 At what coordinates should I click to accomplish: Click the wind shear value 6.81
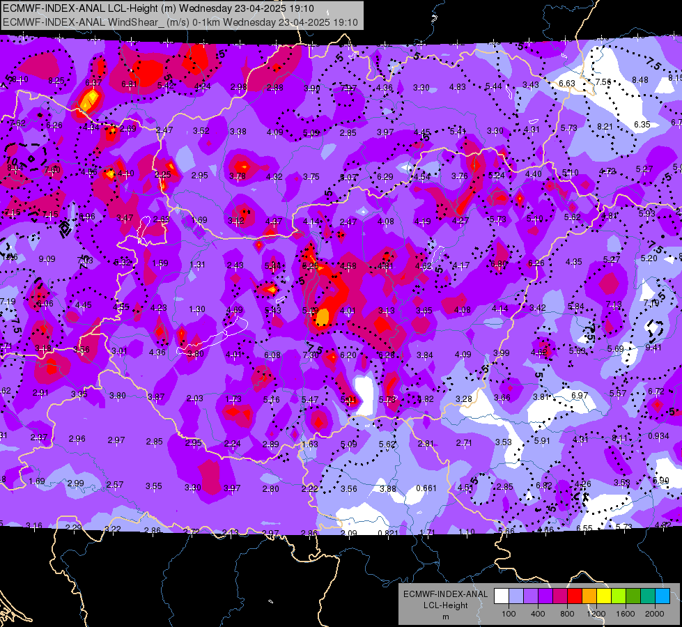pyautogui.click(x=129, y=84)
